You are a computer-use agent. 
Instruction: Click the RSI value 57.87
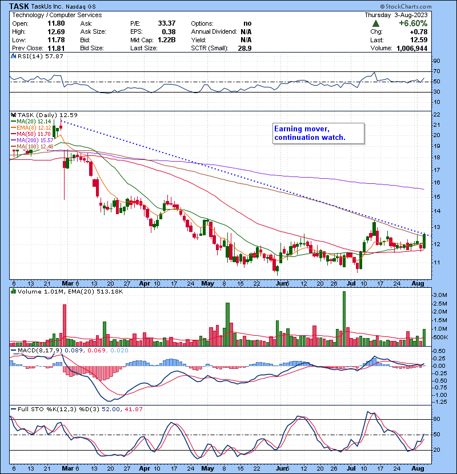coord(53,56)
